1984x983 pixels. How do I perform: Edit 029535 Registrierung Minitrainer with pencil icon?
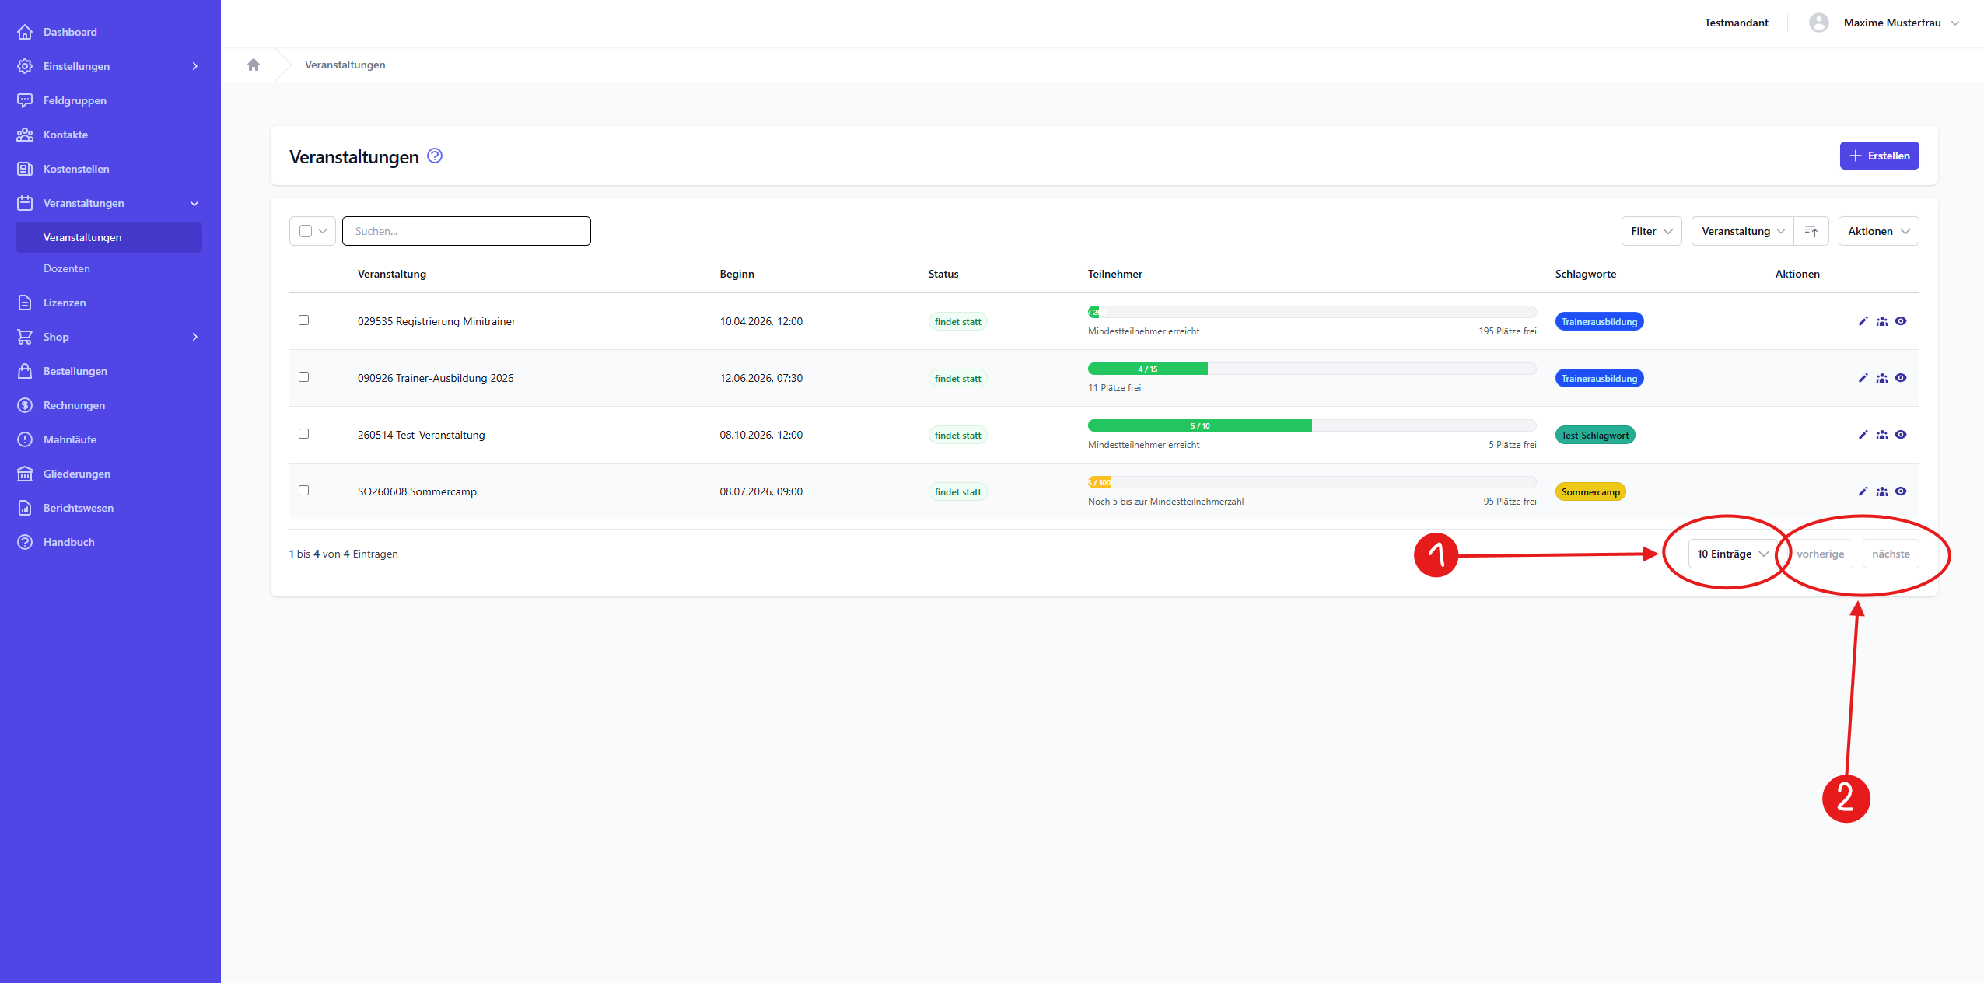click(x=1863, y=321)
